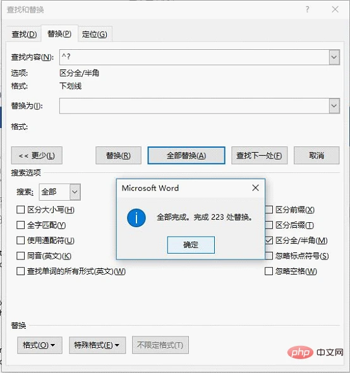Uncheck 区分全/半角(M) checkbox
Viewport: 350px width, 373px height.
point(269,240)
